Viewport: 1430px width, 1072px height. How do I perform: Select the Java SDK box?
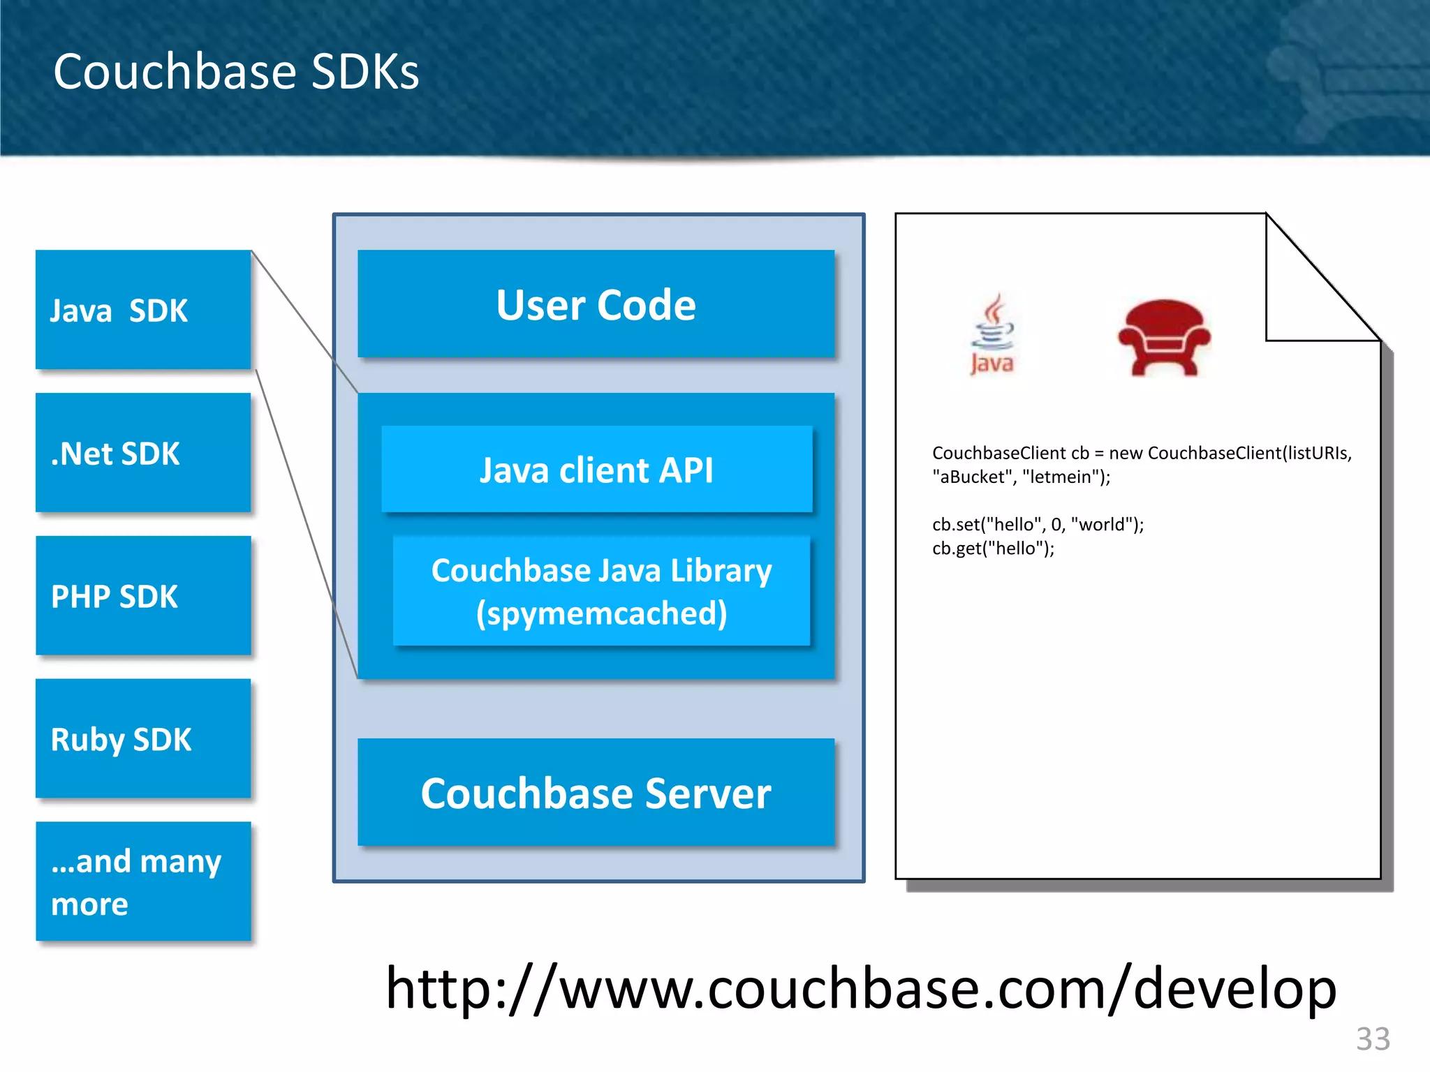point(143,310)
